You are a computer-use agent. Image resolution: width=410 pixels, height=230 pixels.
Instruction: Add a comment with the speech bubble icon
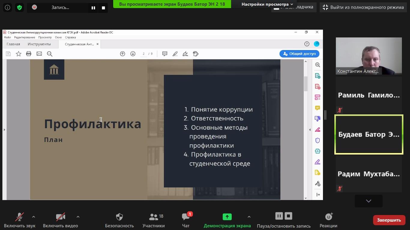[x=165, y=54]
